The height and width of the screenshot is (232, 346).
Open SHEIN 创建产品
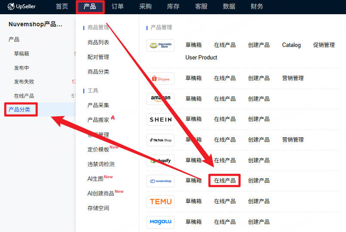(x=259, y=119)
